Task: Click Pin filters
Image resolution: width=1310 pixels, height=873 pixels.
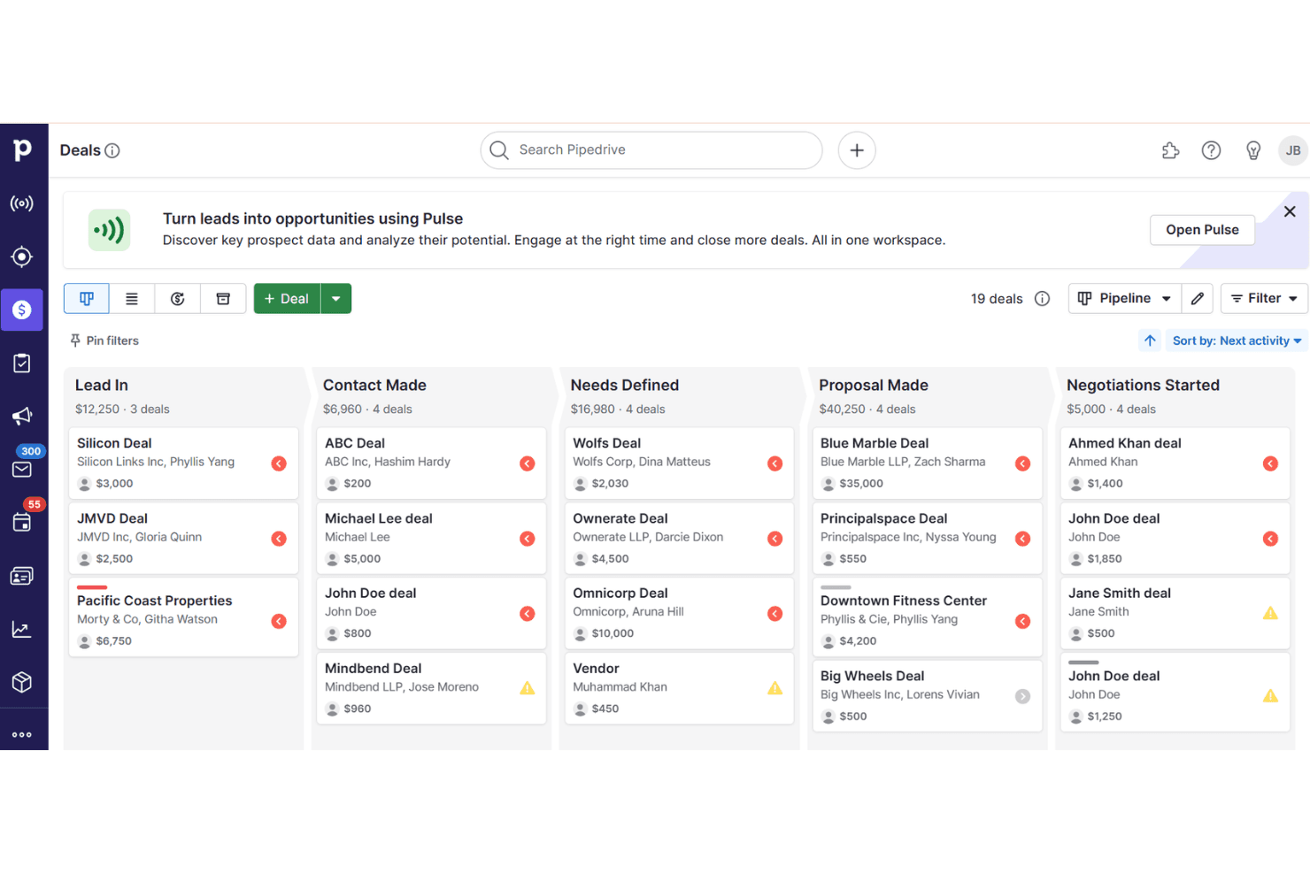Action: coord(104,341)
